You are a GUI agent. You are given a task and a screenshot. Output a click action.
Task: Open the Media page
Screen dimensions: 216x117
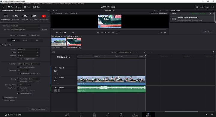67,115
